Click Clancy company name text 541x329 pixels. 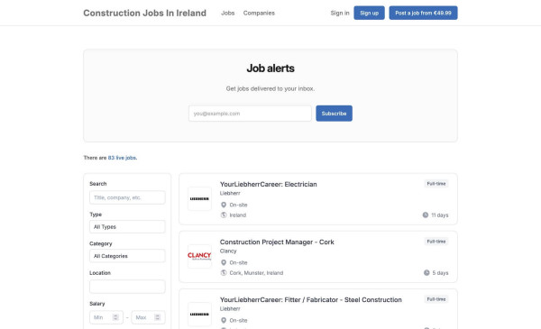pos(228,251)
